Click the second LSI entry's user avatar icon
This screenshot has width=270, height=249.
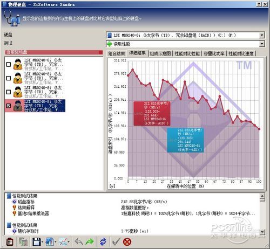pyautogui.click(x=18, y=78)
